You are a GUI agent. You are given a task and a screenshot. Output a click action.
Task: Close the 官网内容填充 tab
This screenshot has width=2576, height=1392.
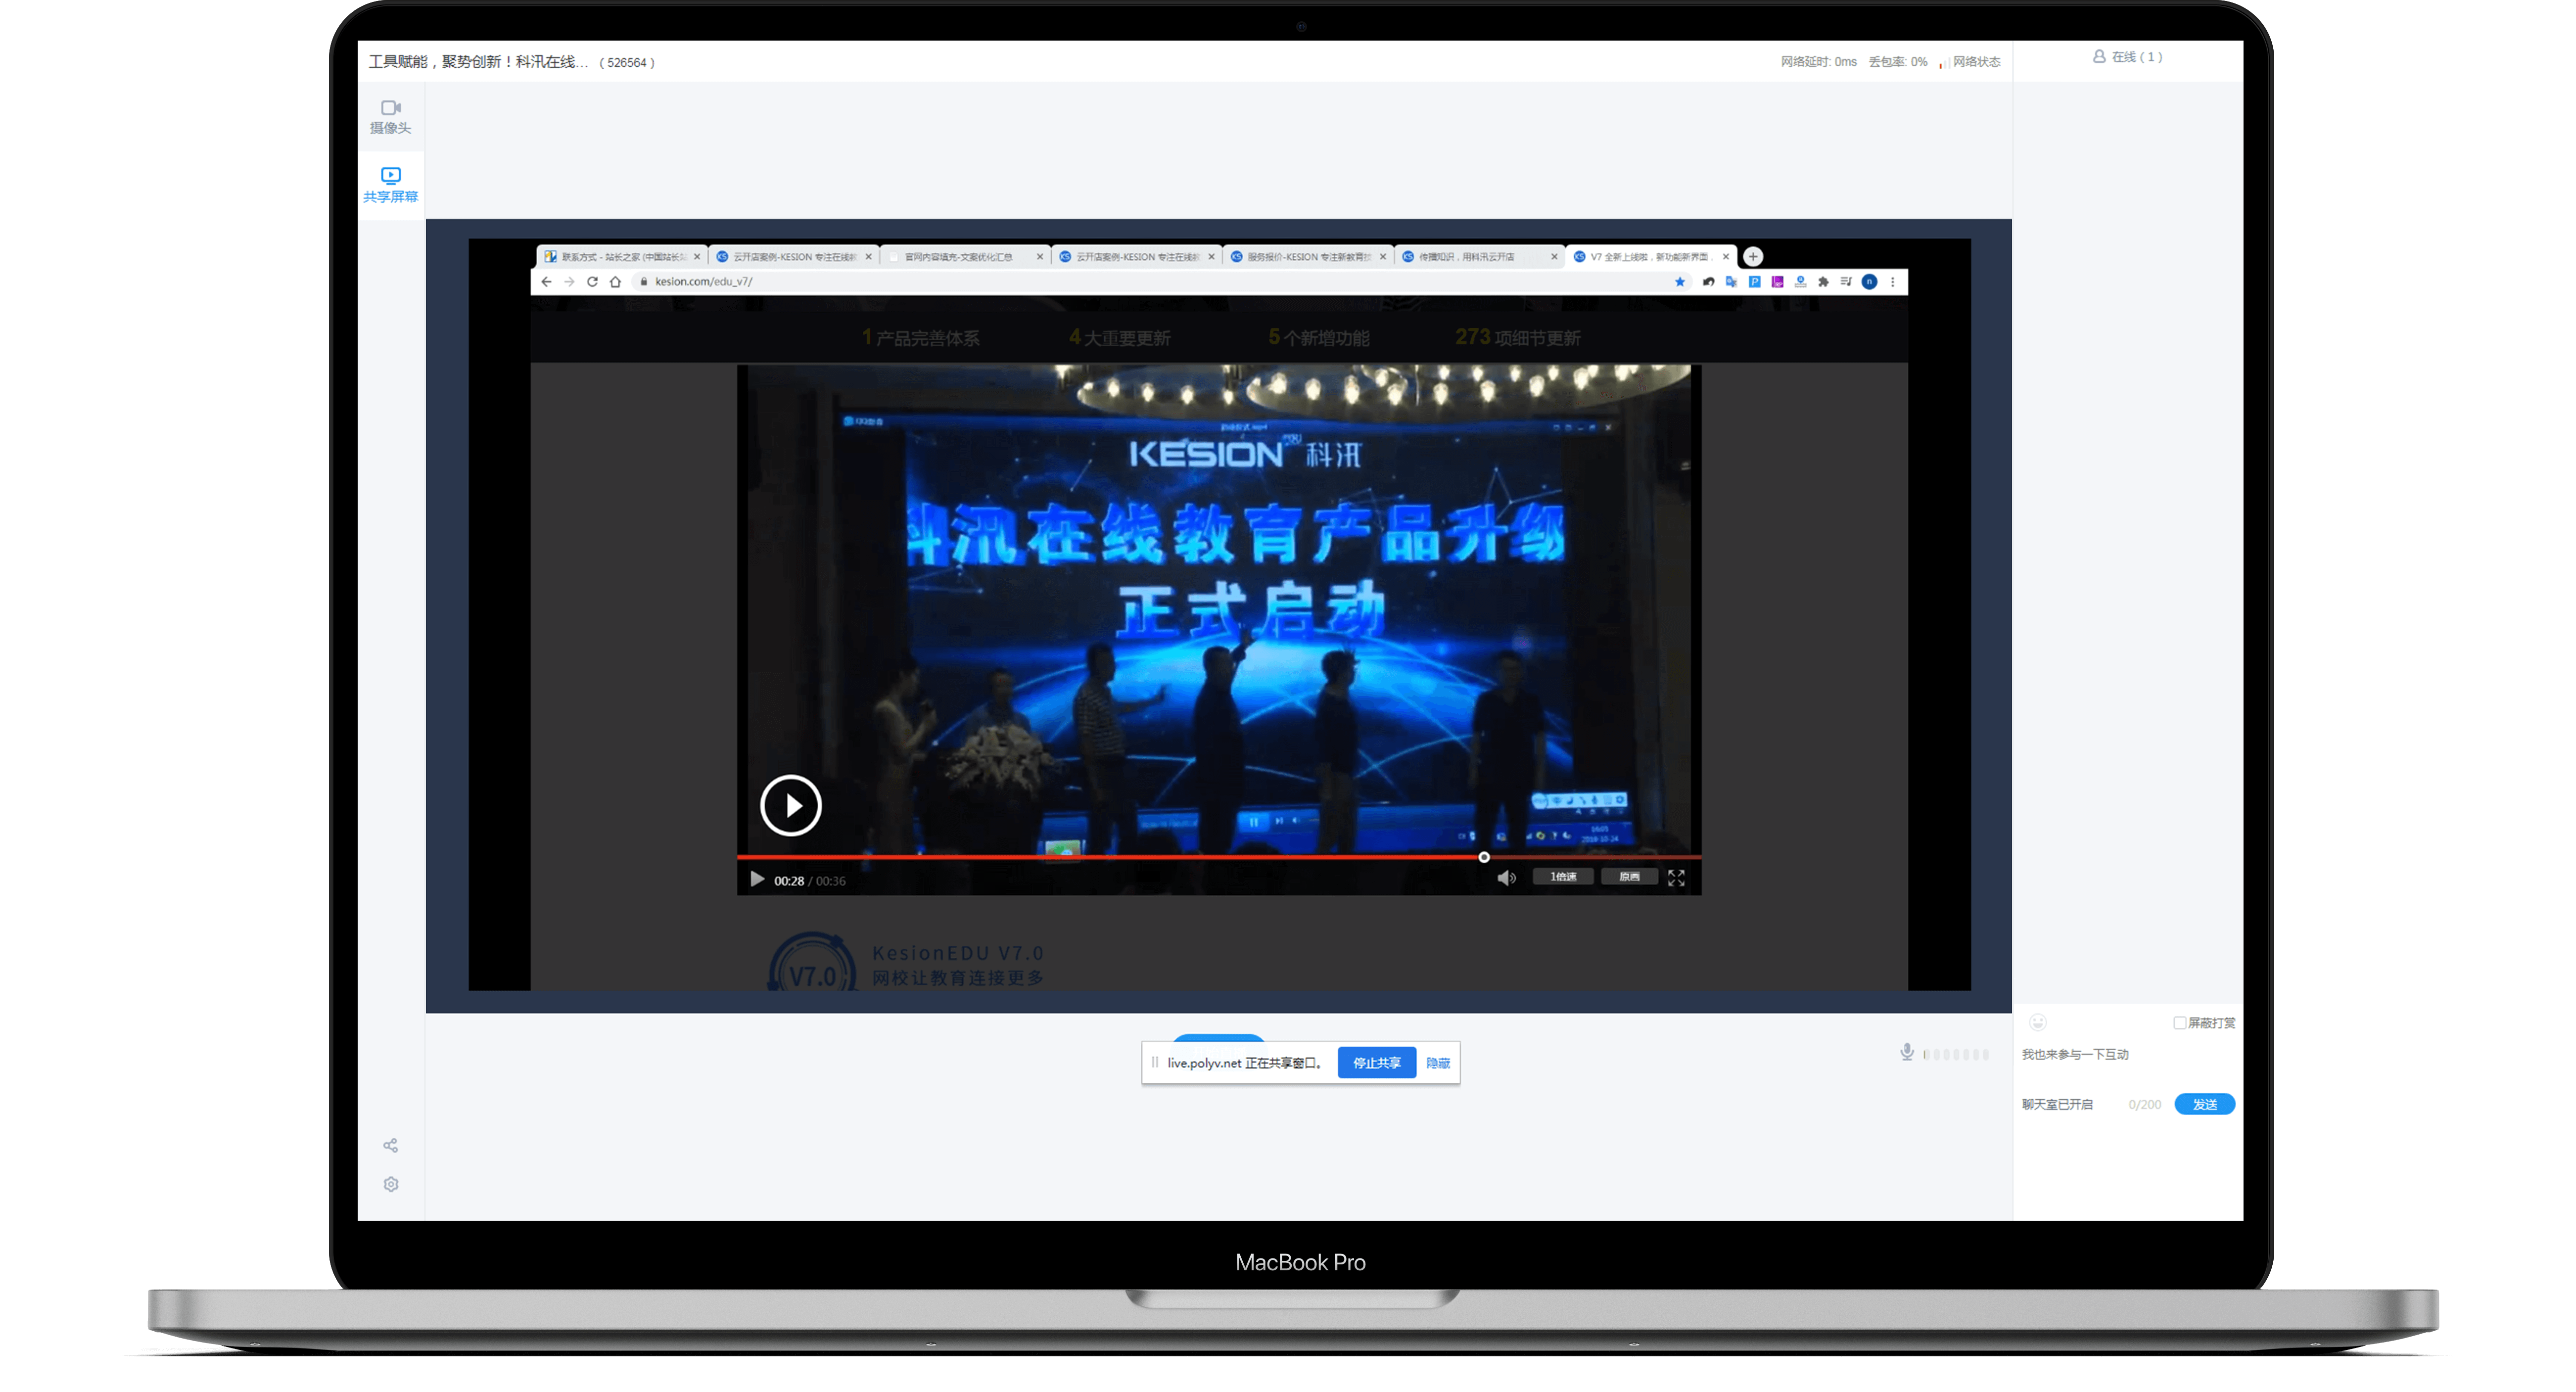click(1040, 257)
